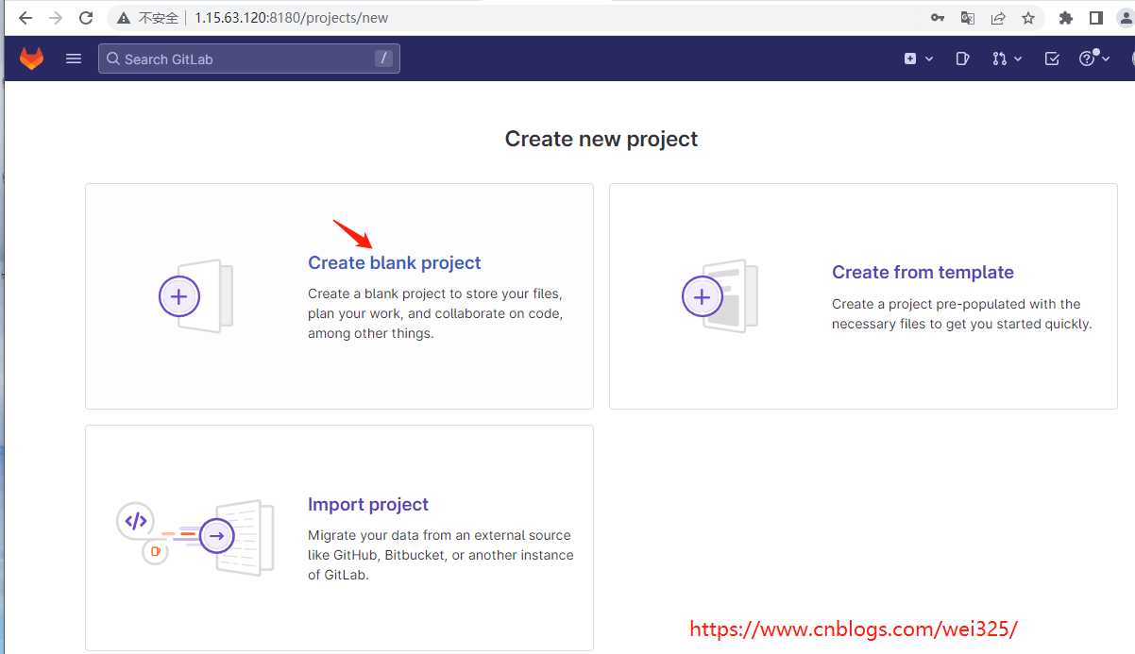Click the translate page icon
This screenshot has height=654, width=1135.
pos(968,18)
